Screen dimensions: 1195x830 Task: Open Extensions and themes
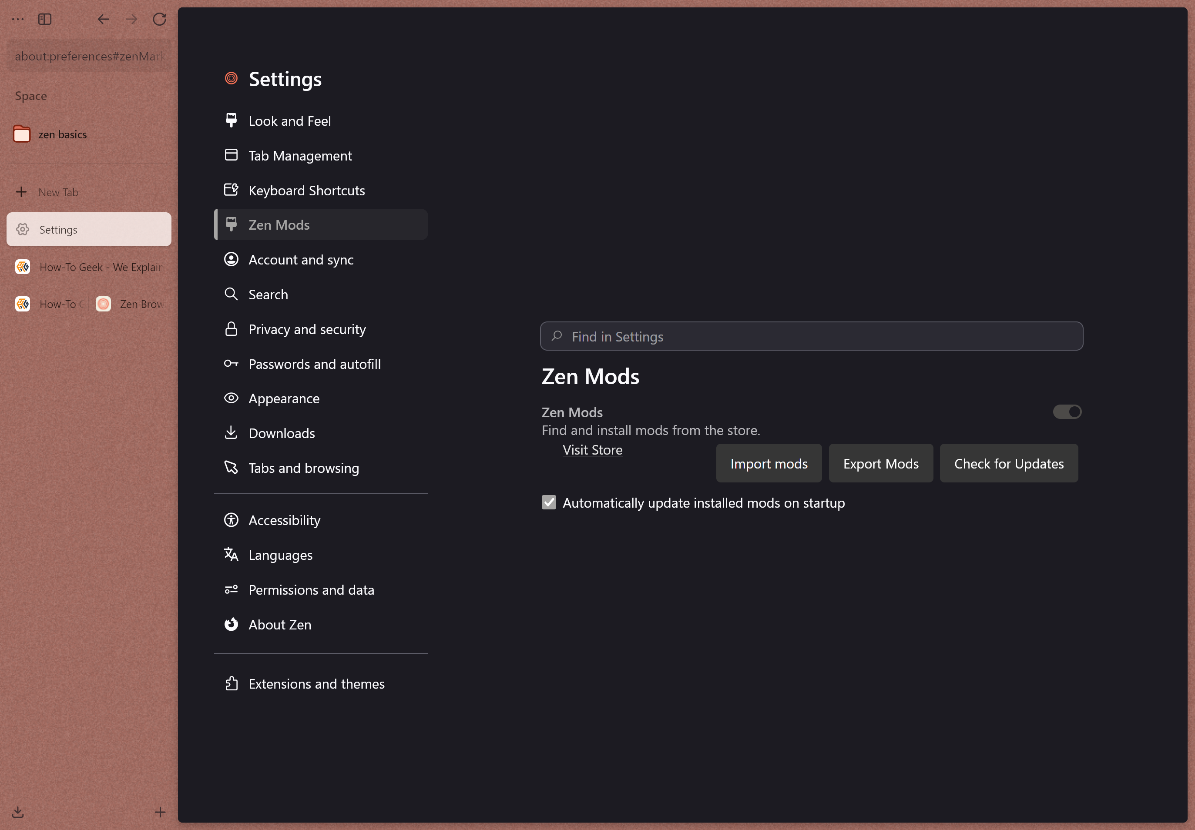(x=321, y=683)
